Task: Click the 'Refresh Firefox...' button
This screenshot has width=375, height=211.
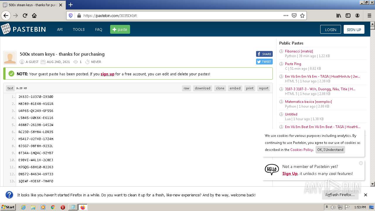Action: (340, 195)
